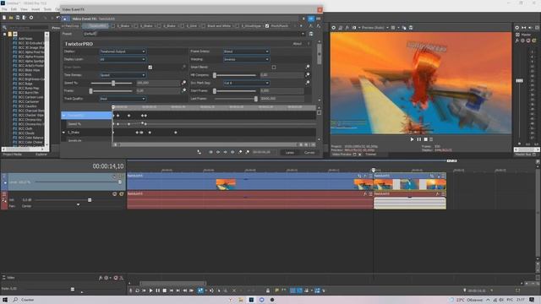
Task: Toggle the Draw Geom checkbox
Action: click(x=150, y=68)
